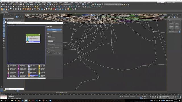
Task: Click the question mark help icon
Action: tap(65, 9)
